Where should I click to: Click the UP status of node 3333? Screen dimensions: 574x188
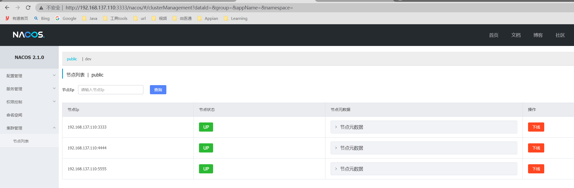coord(206,127)
